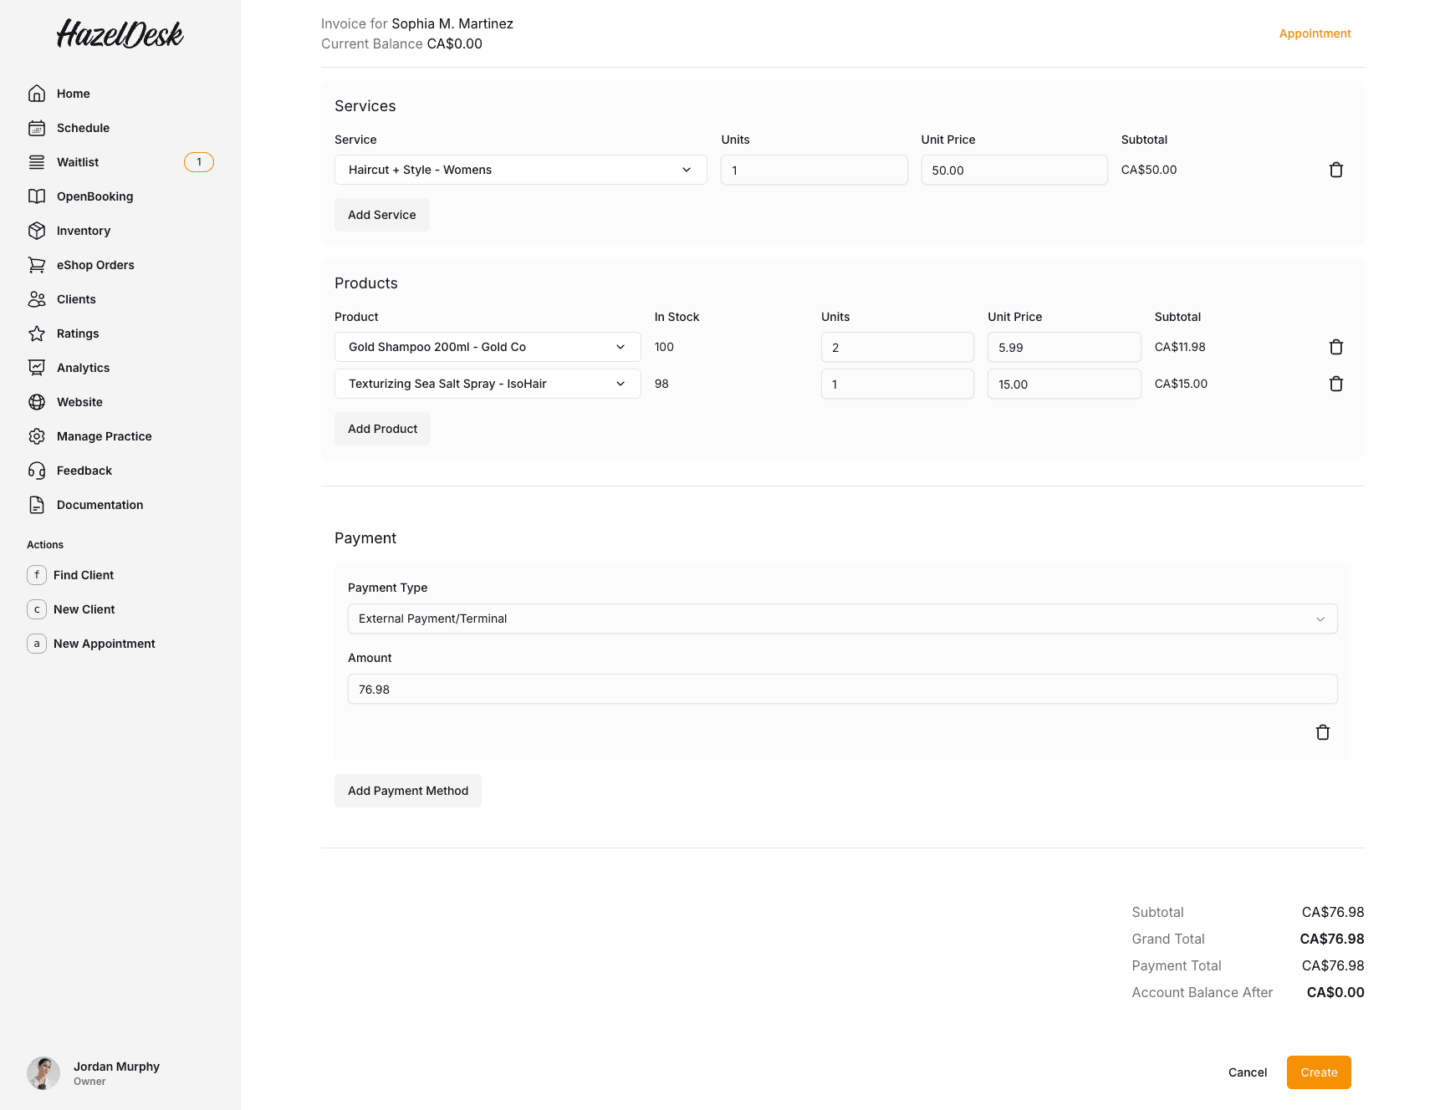Remove the Gold Shampoo product line

1336,346
